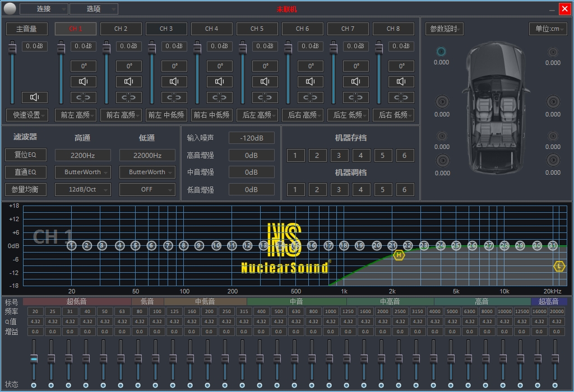Click the 输入噪声 -120dB field
The image size is (574, 392).
pyautogui.click(x=252, y=138)
